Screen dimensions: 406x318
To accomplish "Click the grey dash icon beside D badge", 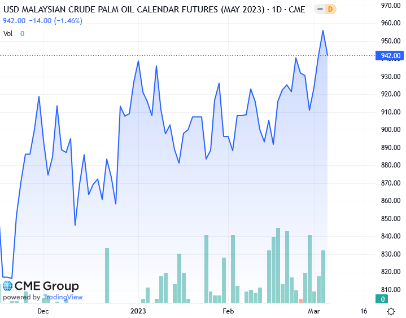I will coord(320,8).
